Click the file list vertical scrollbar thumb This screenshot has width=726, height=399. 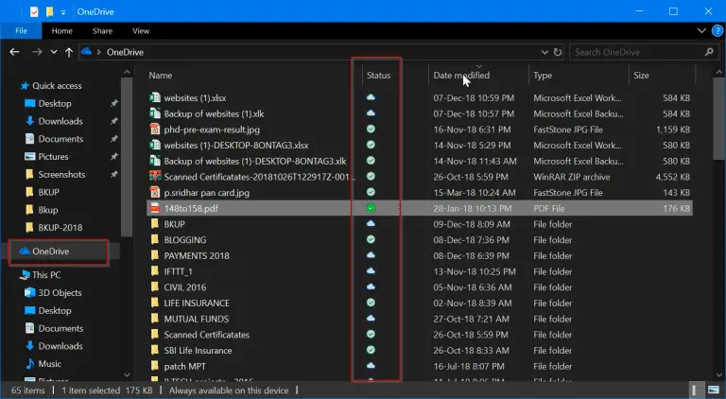[x=719, y=119]
